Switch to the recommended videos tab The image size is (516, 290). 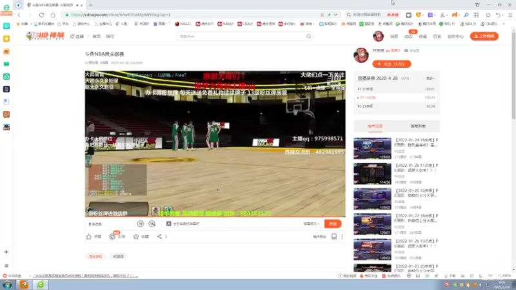(375, 126)
